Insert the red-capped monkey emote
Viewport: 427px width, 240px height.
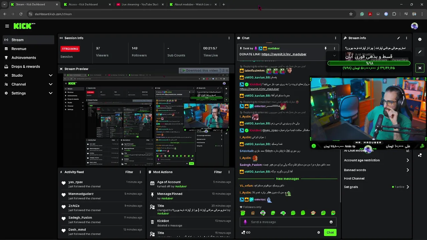pos(313,213)
